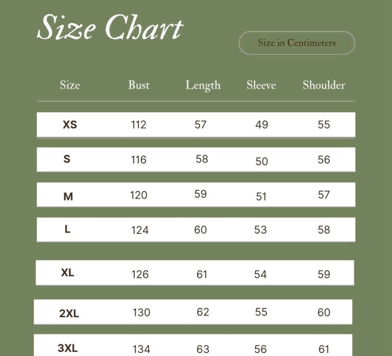Select the 3XL bust value 134
Viewport: 392px width, 356px height.
(141, 349)
